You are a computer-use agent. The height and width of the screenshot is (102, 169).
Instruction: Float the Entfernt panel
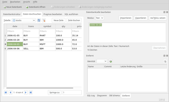coord(164,56)
